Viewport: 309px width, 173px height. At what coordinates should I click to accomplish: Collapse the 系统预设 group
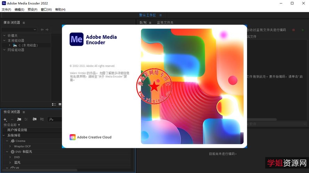[4, 135]
